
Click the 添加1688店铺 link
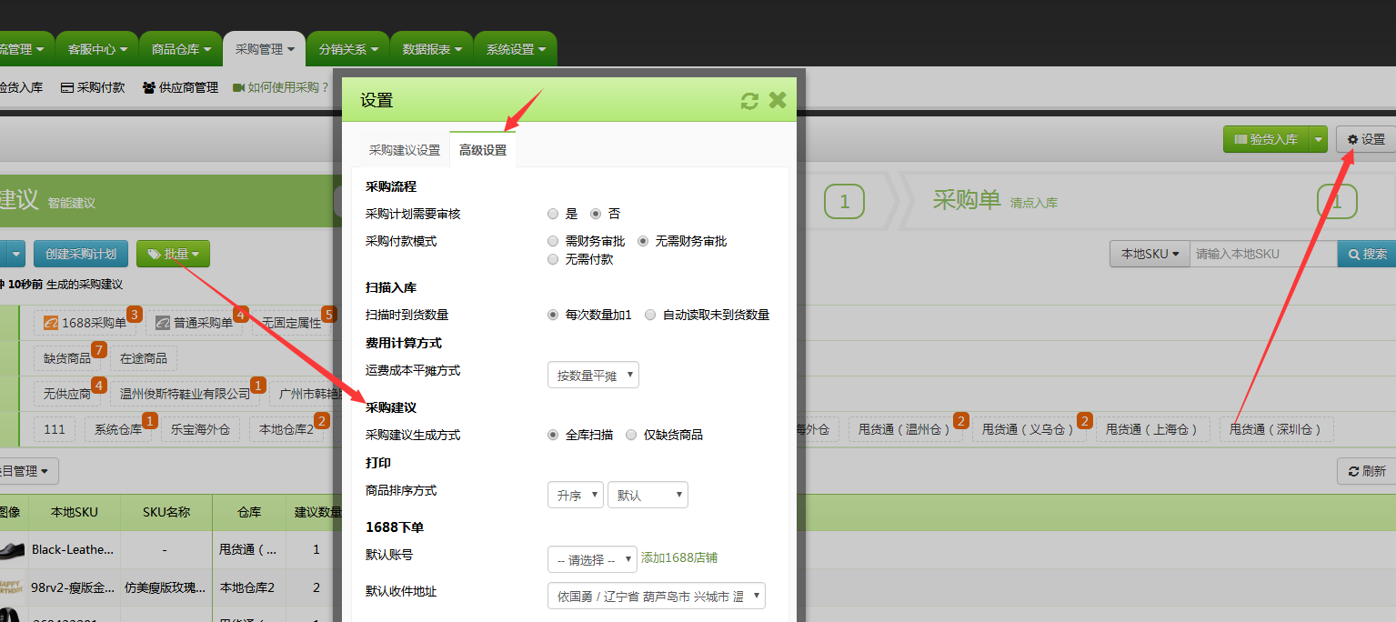point(679,558)
